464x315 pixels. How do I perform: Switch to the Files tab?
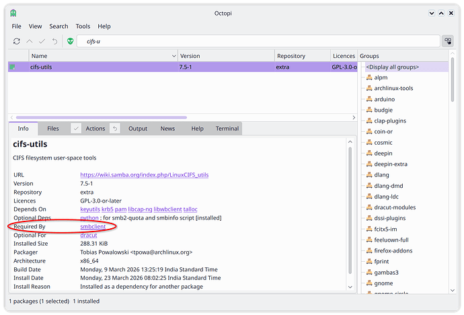(53, 129)
